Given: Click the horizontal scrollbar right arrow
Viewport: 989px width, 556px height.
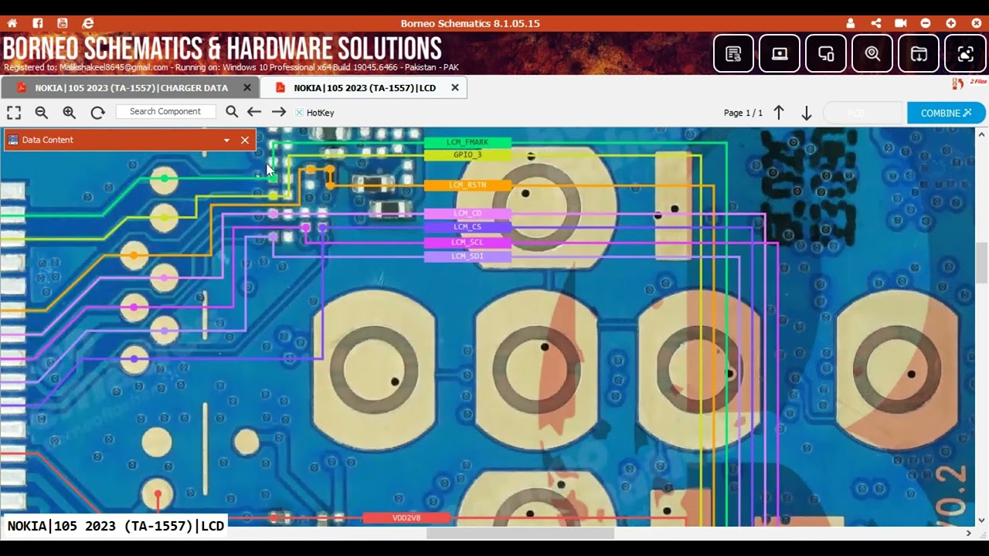Looking at the screenshot, I should pyautogui.click(x=968, y=533).
